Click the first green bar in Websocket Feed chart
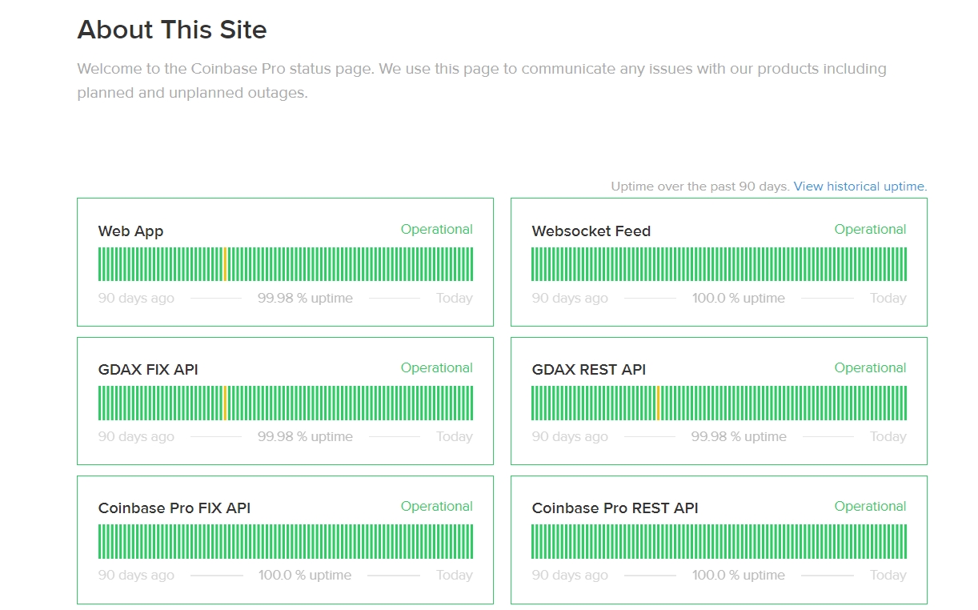 coord(534,264)
